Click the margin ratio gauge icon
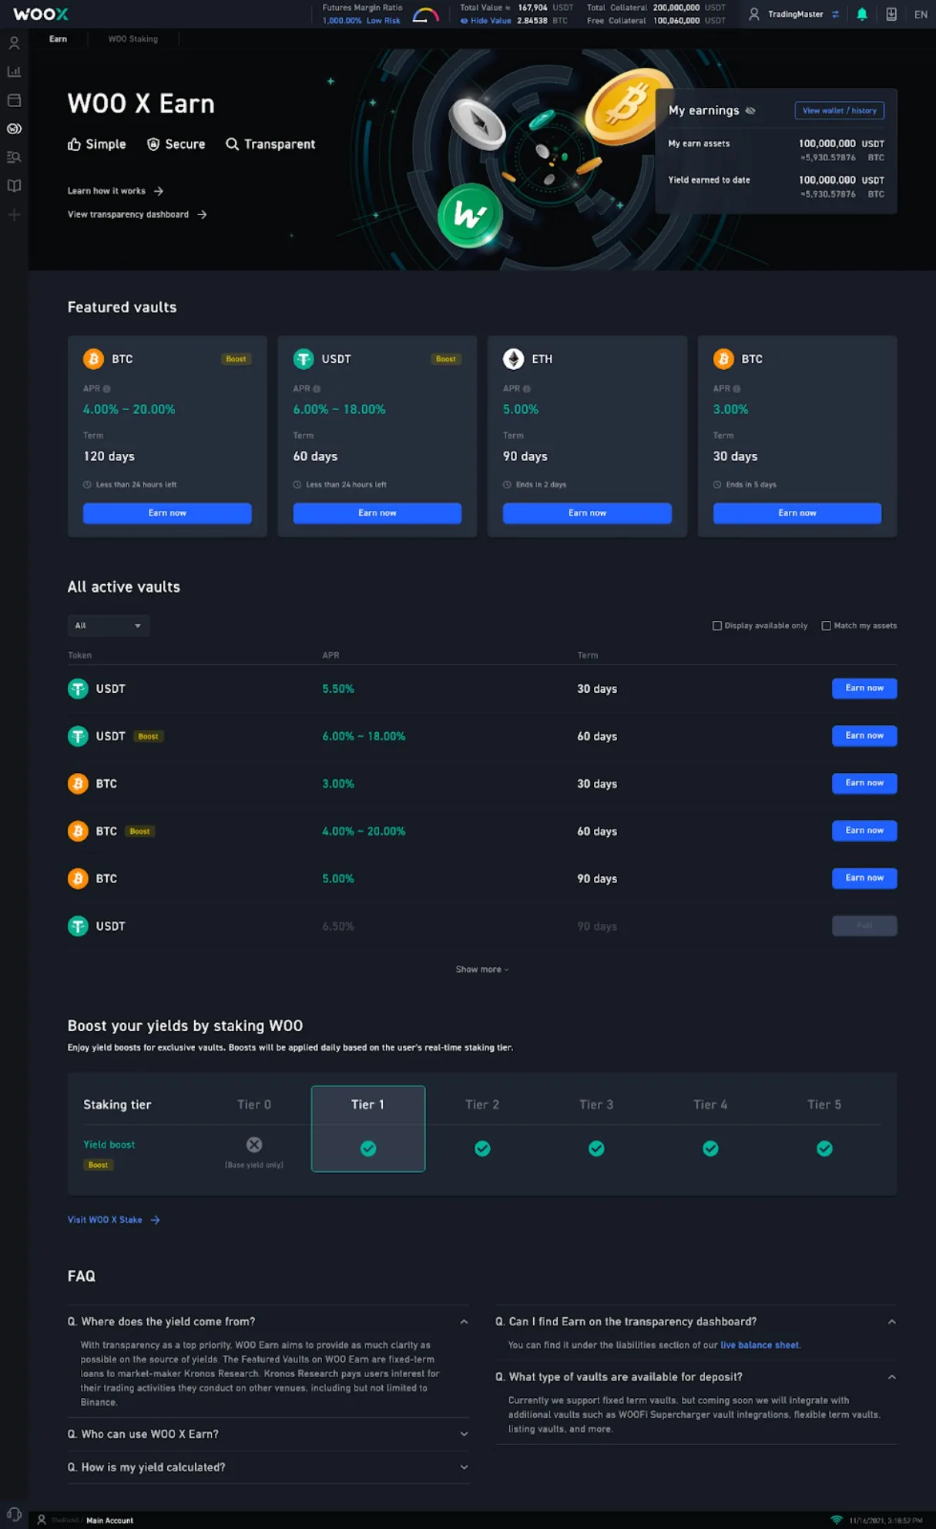This screenshot has height=1529, width=936. [x=425, y=15]
